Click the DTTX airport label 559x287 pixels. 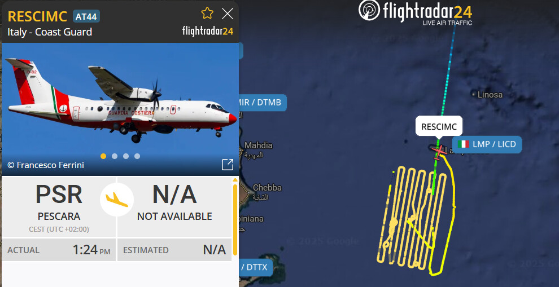(256, 267)
